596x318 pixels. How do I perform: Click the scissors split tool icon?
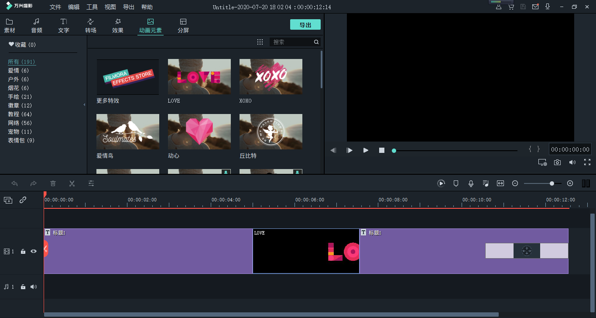72,183
